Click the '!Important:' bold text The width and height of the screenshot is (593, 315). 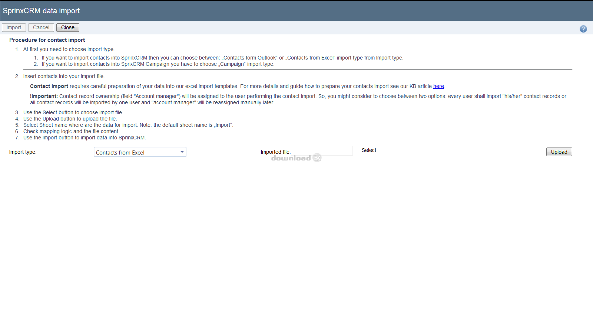point(44,96)
